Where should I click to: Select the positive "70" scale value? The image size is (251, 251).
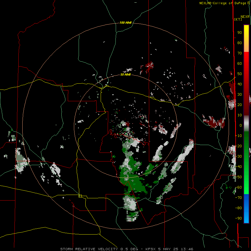point(240,53)
